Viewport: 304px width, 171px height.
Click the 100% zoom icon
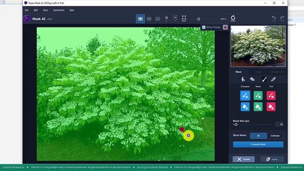(184, 19)
